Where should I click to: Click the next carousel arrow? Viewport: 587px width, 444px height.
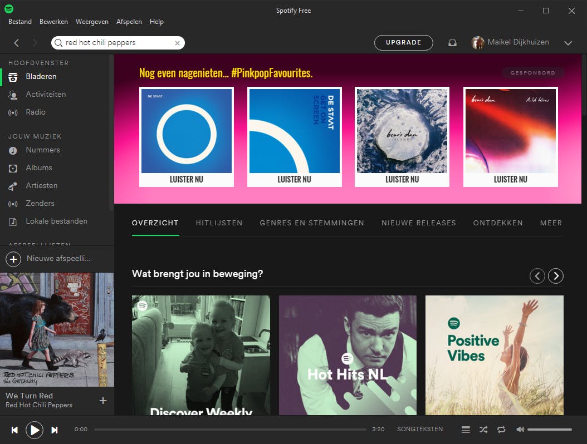(x=555, y=275)
